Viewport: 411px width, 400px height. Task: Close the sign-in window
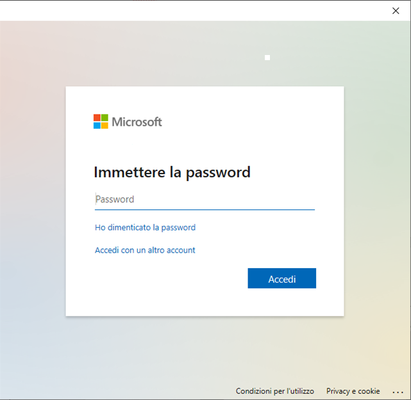coord(396,10)
